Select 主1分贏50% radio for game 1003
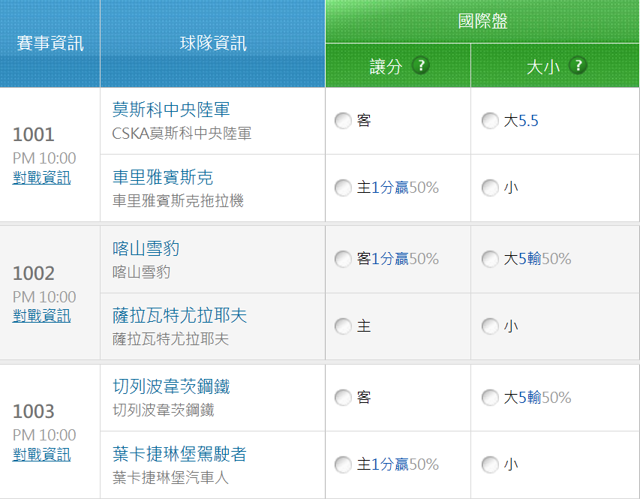 coord(343,464)
